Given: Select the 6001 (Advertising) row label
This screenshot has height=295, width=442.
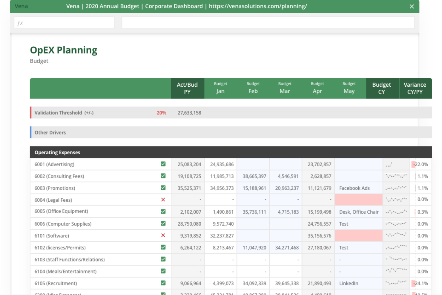Looking at the screenshot, I should [x=54, y=164].
